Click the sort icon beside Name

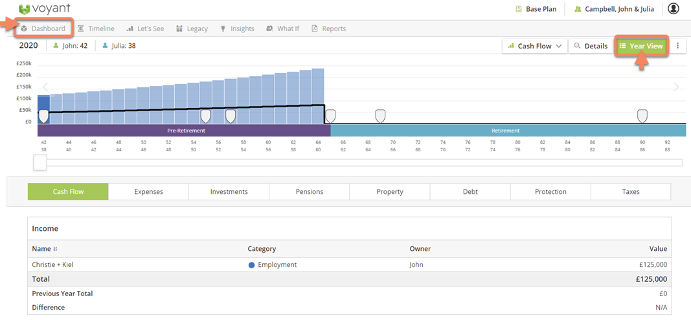(55, 249)
